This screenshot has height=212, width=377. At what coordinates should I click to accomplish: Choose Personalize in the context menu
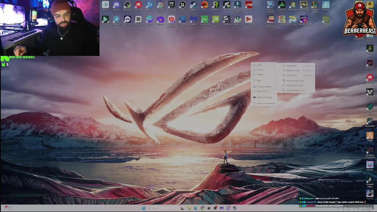coord(264,91)
